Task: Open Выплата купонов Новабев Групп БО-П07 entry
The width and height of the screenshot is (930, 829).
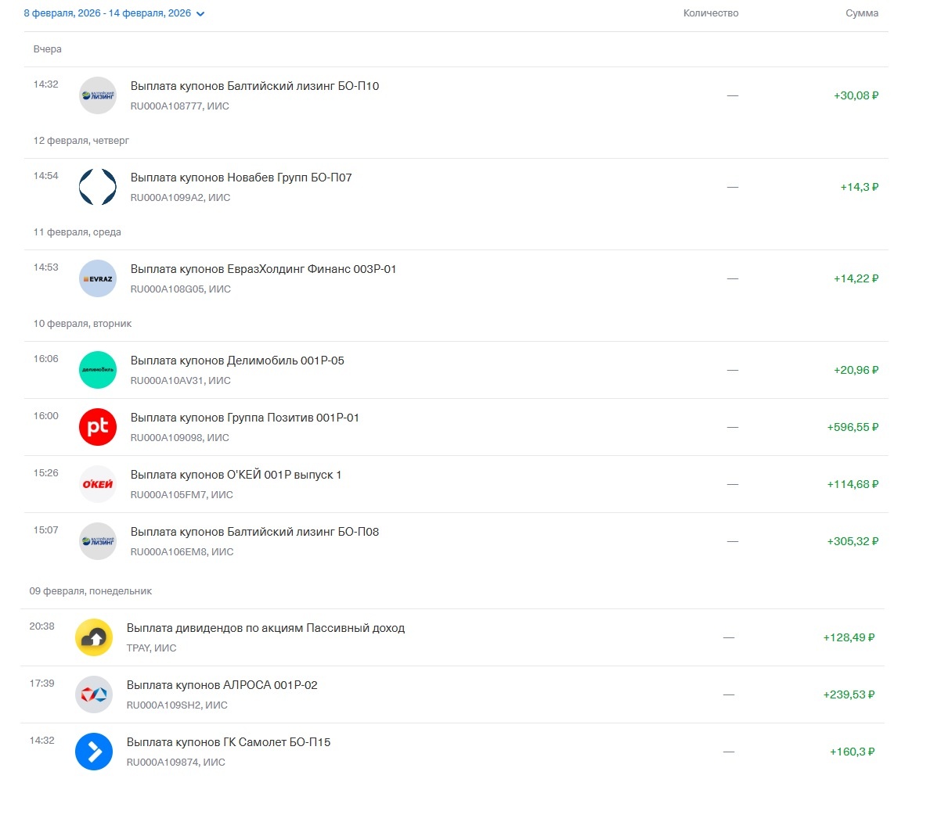Action: (456, 187)
